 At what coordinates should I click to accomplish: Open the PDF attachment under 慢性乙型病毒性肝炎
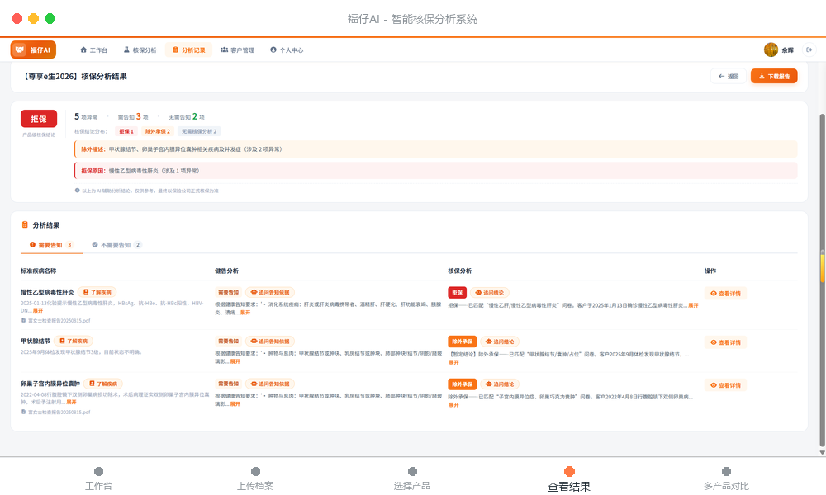(55, 320)
